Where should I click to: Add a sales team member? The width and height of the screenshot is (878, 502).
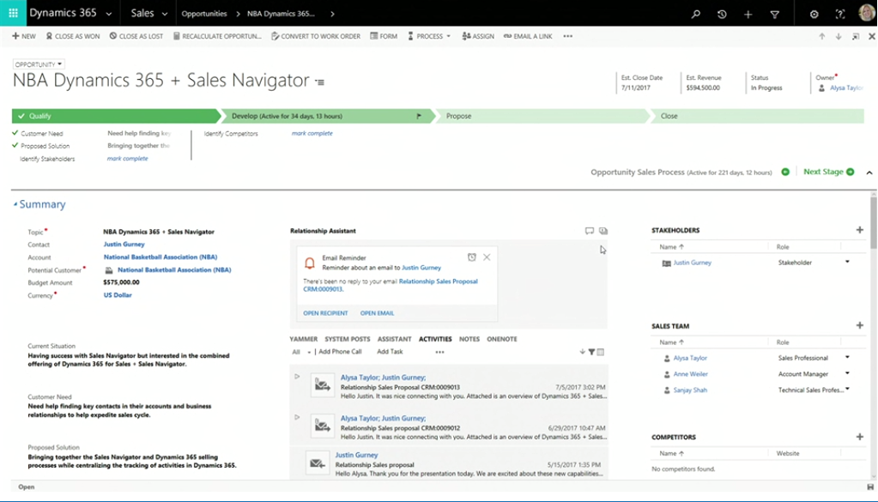(859, 326)
